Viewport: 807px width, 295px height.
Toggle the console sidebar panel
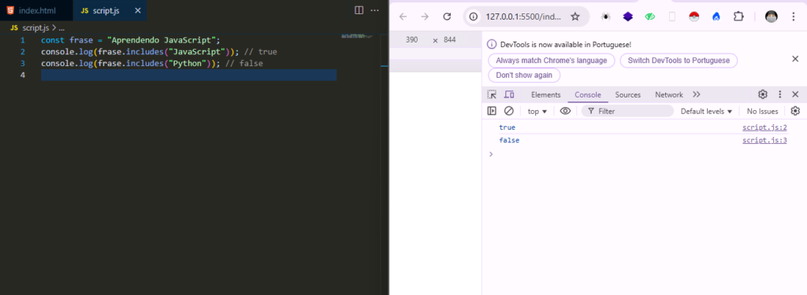(492, 111)
